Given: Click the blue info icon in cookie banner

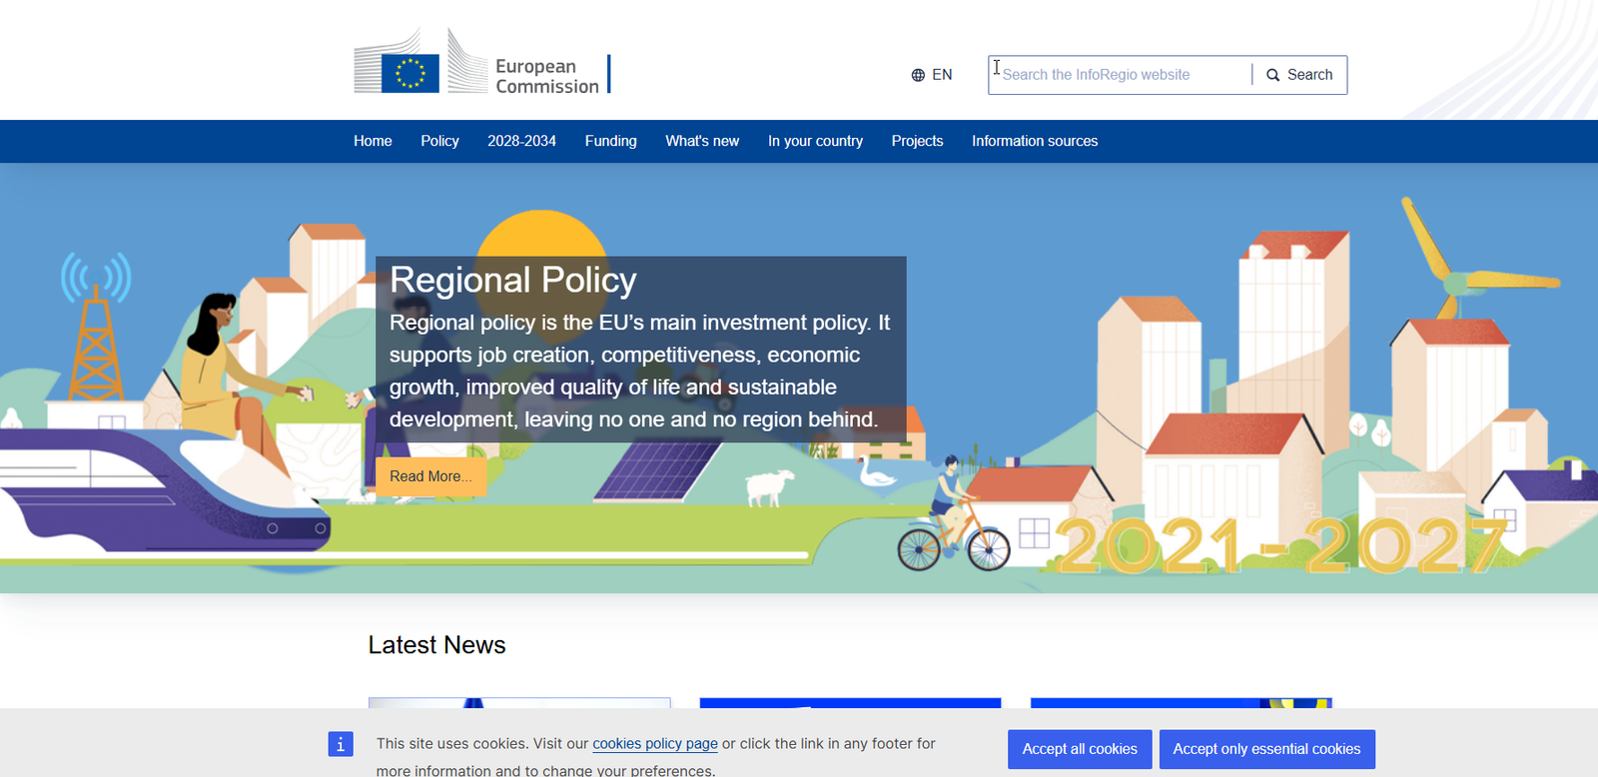Looking at the screenshot, I should click(341, 744).
